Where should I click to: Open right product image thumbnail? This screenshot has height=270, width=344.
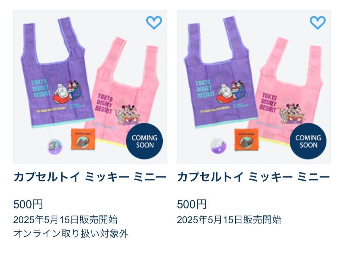[x=254, y=87]
